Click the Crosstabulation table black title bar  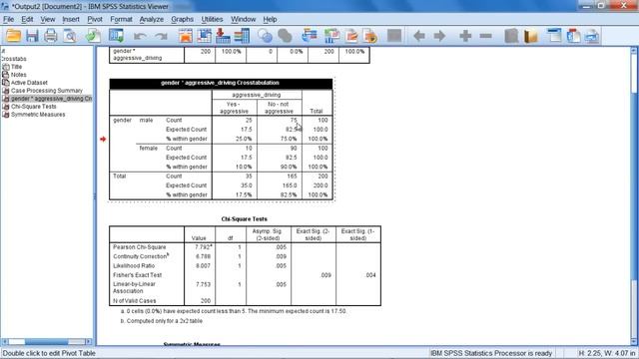[221, 84]
